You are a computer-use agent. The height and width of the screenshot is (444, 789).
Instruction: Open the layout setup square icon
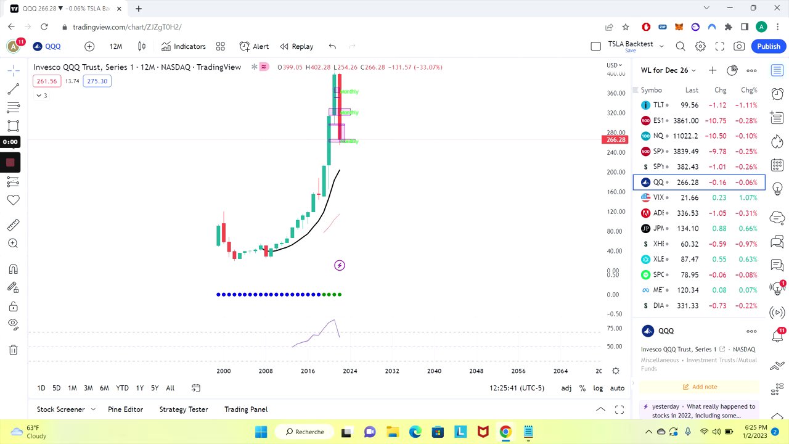tap(595, 46)
